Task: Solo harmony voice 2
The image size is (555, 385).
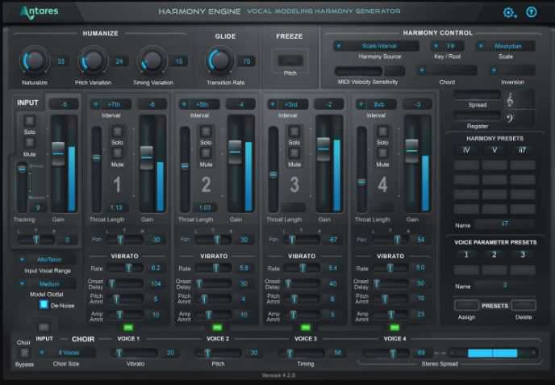Action: [206, 132]
